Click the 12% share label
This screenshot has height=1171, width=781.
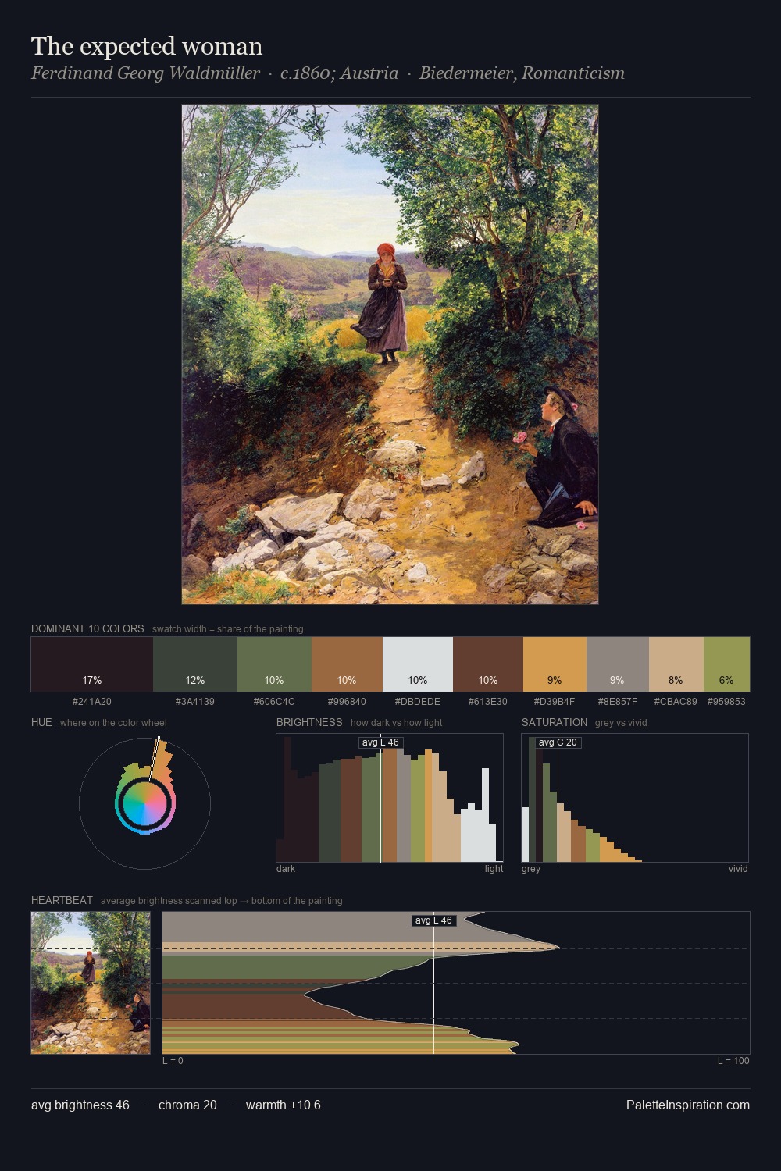click(195, 680)
